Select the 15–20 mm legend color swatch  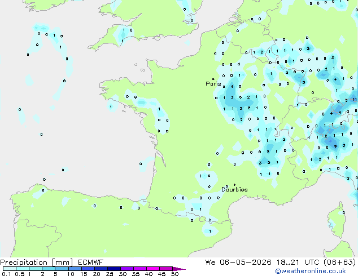coord(88,269)
